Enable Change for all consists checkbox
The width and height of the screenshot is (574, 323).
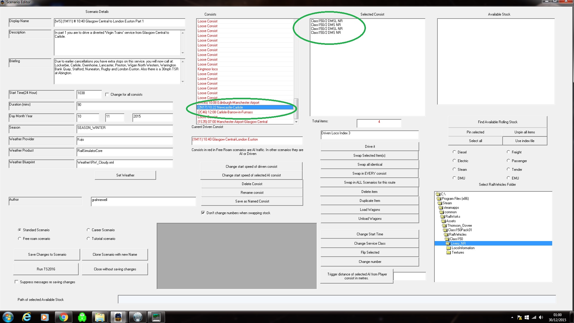tap(107, 95)
